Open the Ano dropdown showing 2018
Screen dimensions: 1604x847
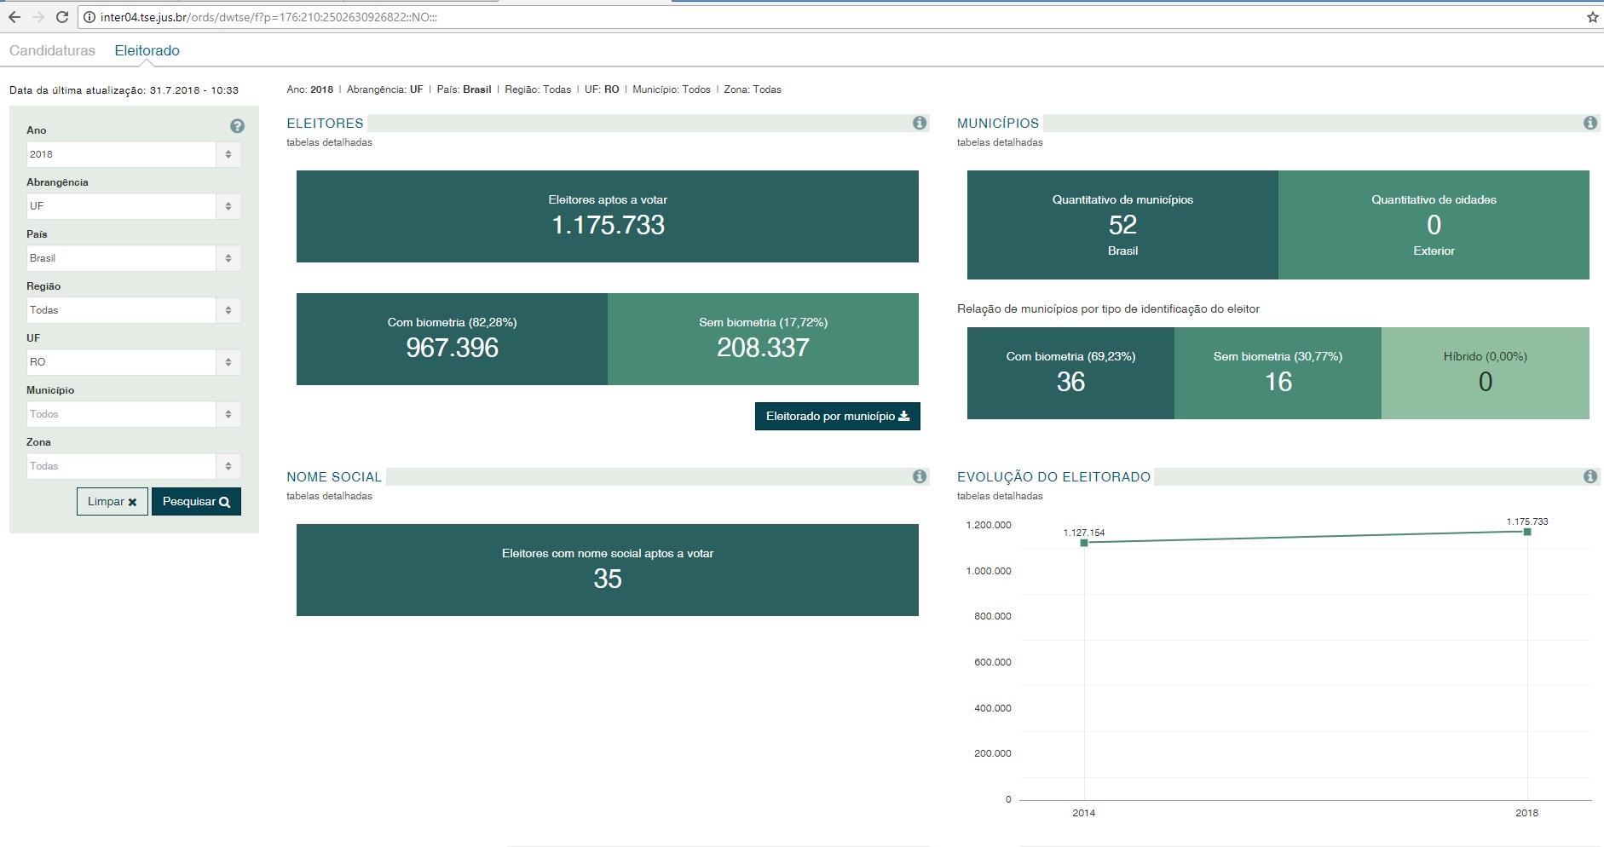pos(133,154)
